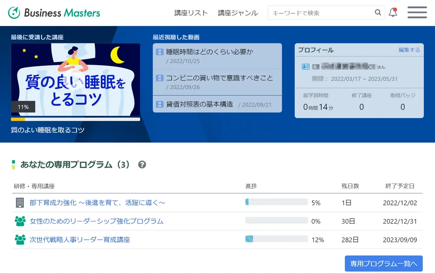Screen dimensions: 435x274
Task: Click the プロフィール heading
Action: tap(316, 50)
